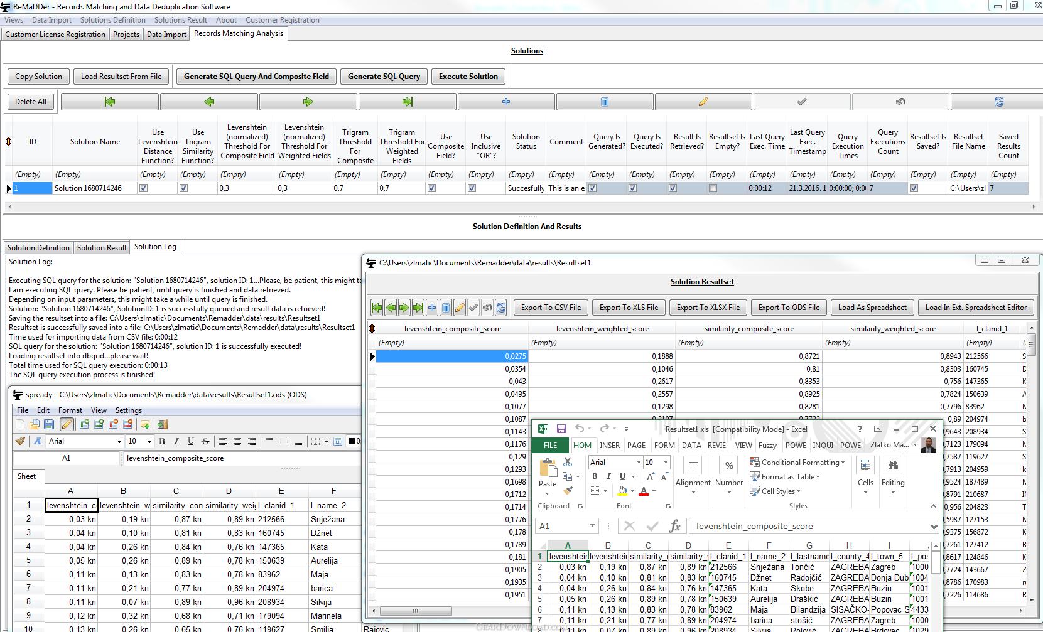
Task: Click the Execute Solution button
Action: tap(468, 77)
